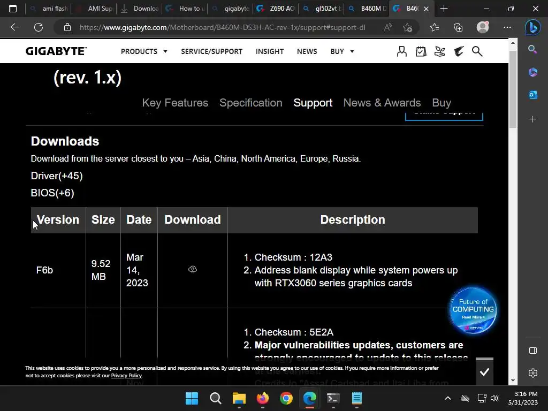Open the Collections button

click(x=458, y=27)
